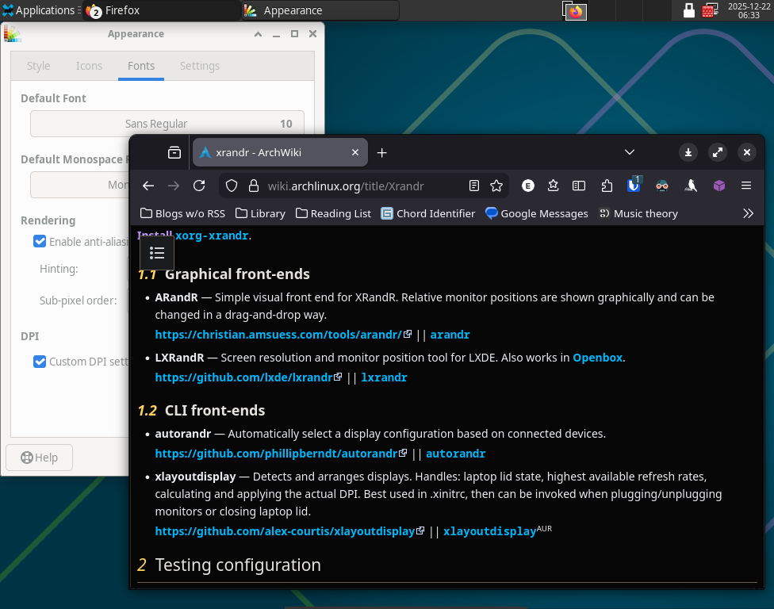Open the Blogs w/o RSS bookmark folder

coord(182,213)
